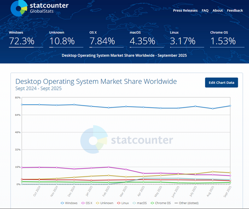The width and height of the screenshot is (249, 209).
Task: Open the Feedback link
Action: click(x=235, y=10)
